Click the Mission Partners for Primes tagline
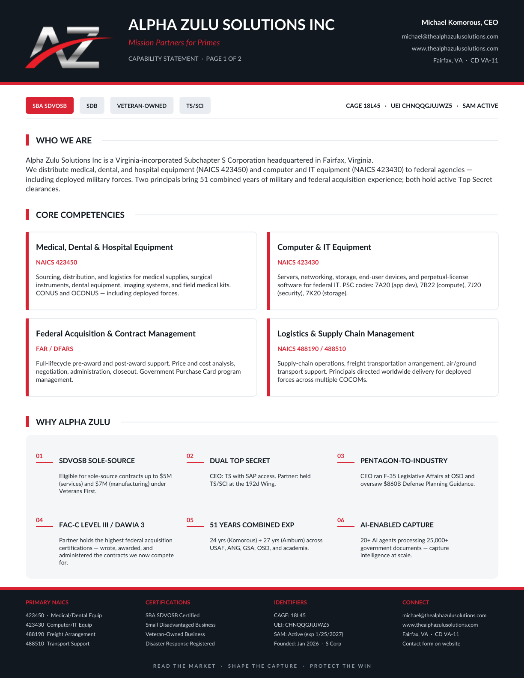 (x=174, y=42)
